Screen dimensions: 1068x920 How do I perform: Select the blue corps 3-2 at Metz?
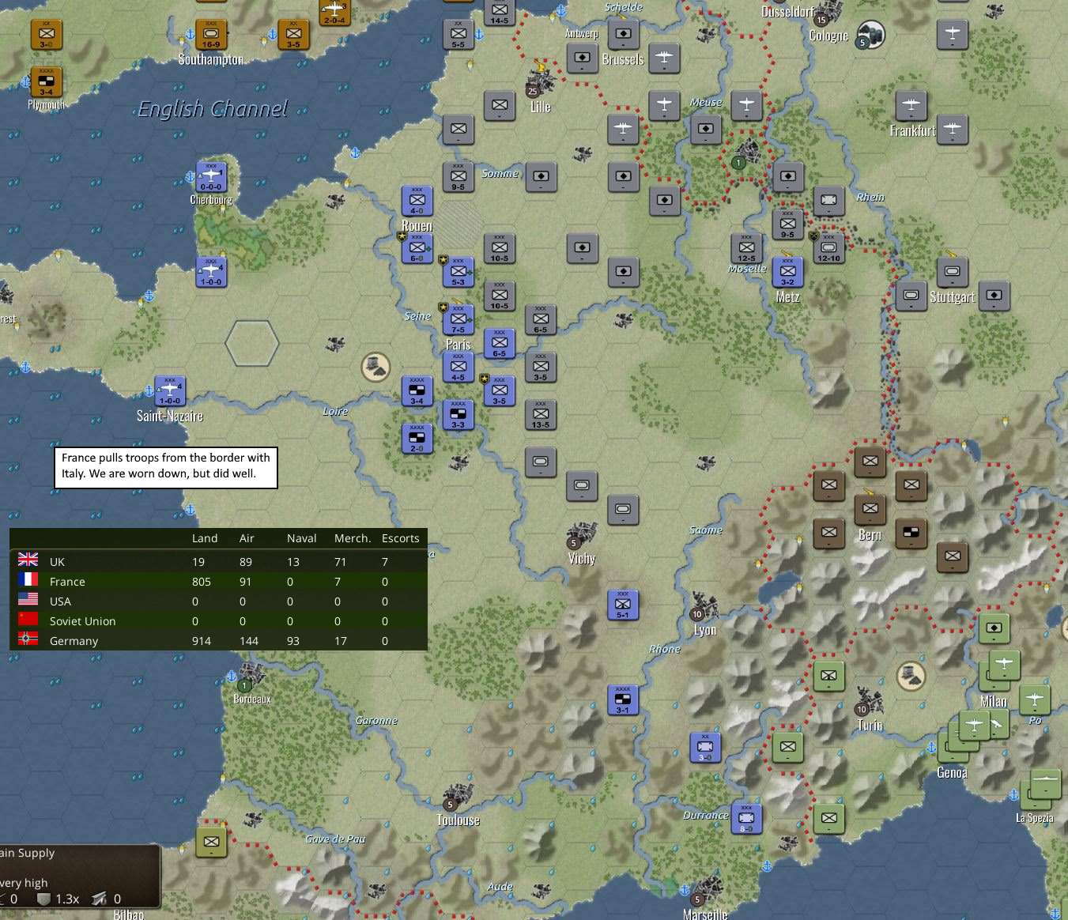(788, 272)
